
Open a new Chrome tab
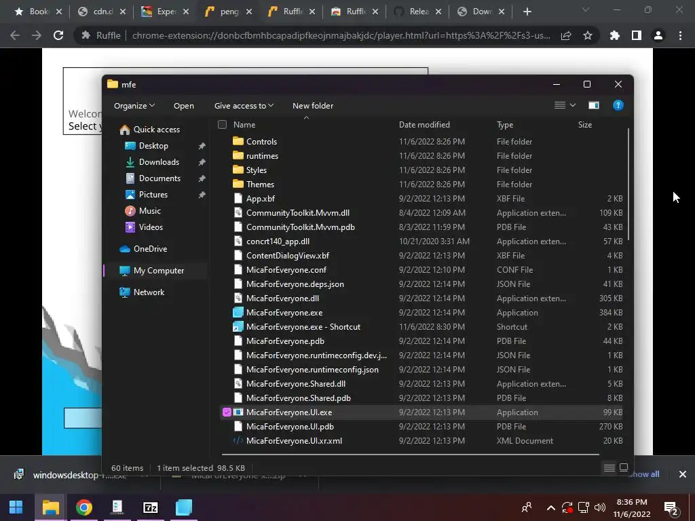pyautogui.click(x=527, y=12)
